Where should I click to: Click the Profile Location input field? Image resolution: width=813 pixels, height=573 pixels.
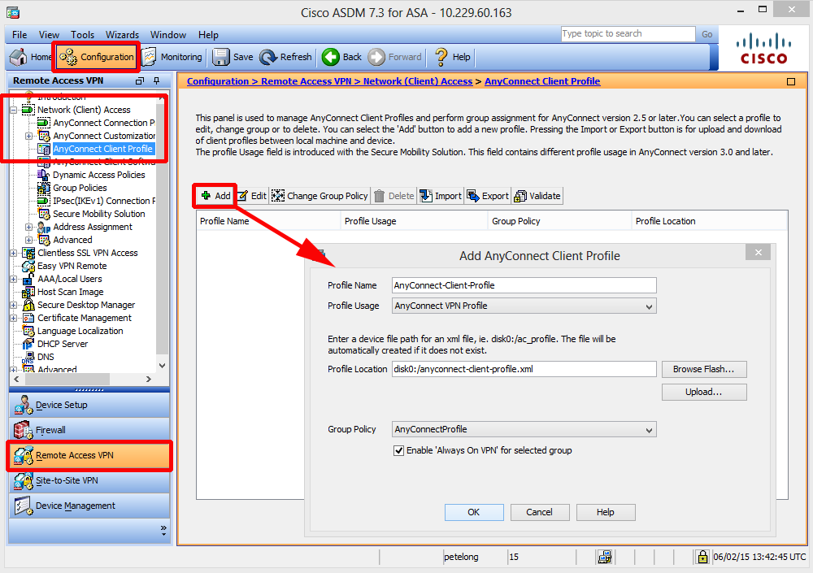pyautogui.click(x=524, y=369)
